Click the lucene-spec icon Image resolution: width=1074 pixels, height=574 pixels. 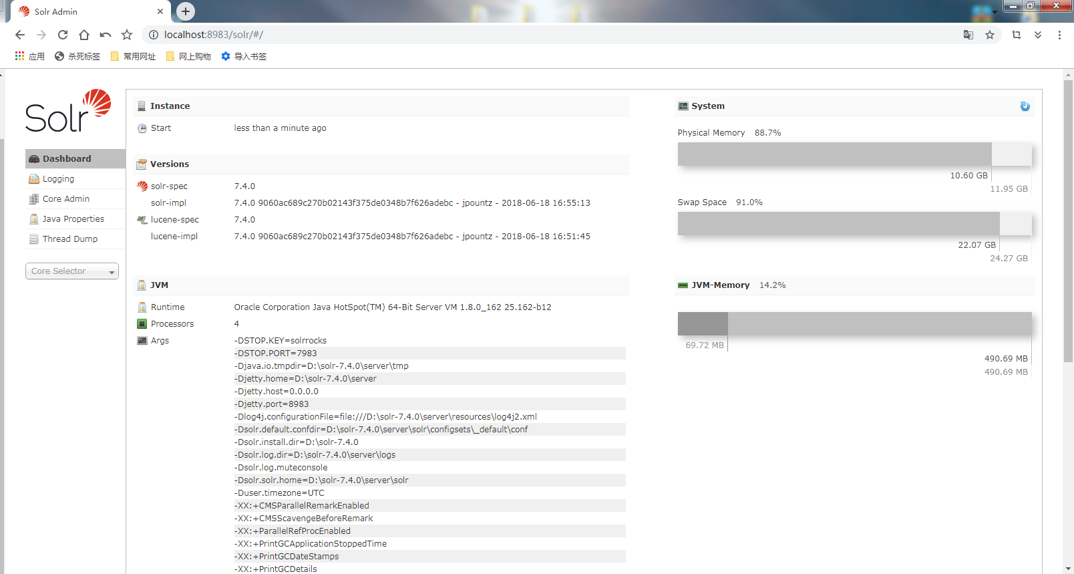coord(142,220)
